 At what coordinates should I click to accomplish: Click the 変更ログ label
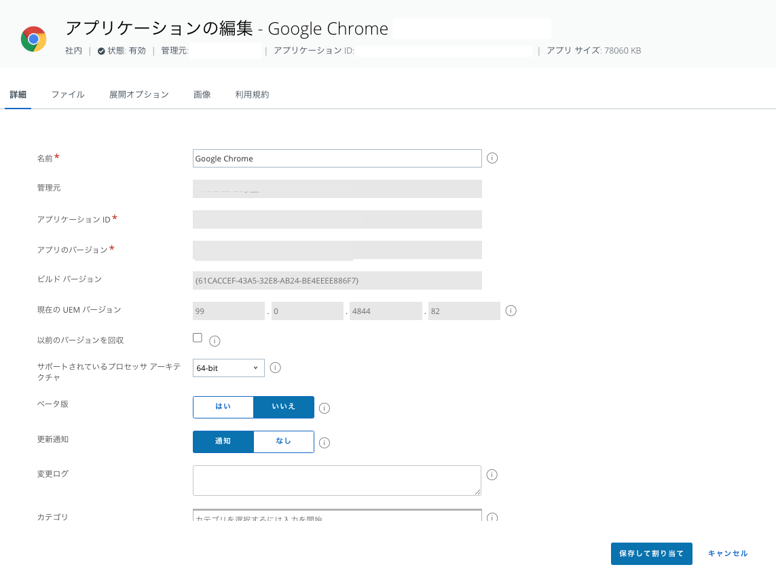coord(53,473)
